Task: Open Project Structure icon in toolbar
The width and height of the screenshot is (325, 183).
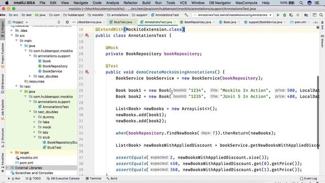Action: 306,15
